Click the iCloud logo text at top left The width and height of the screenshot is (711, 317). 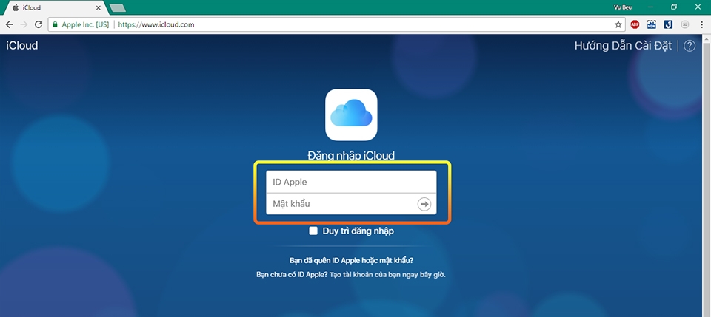(x=21, y=46)
